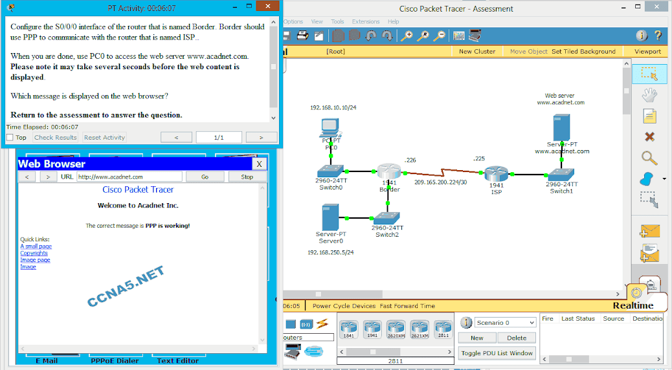Open the Activity Wizard toolbar icon

319,36
